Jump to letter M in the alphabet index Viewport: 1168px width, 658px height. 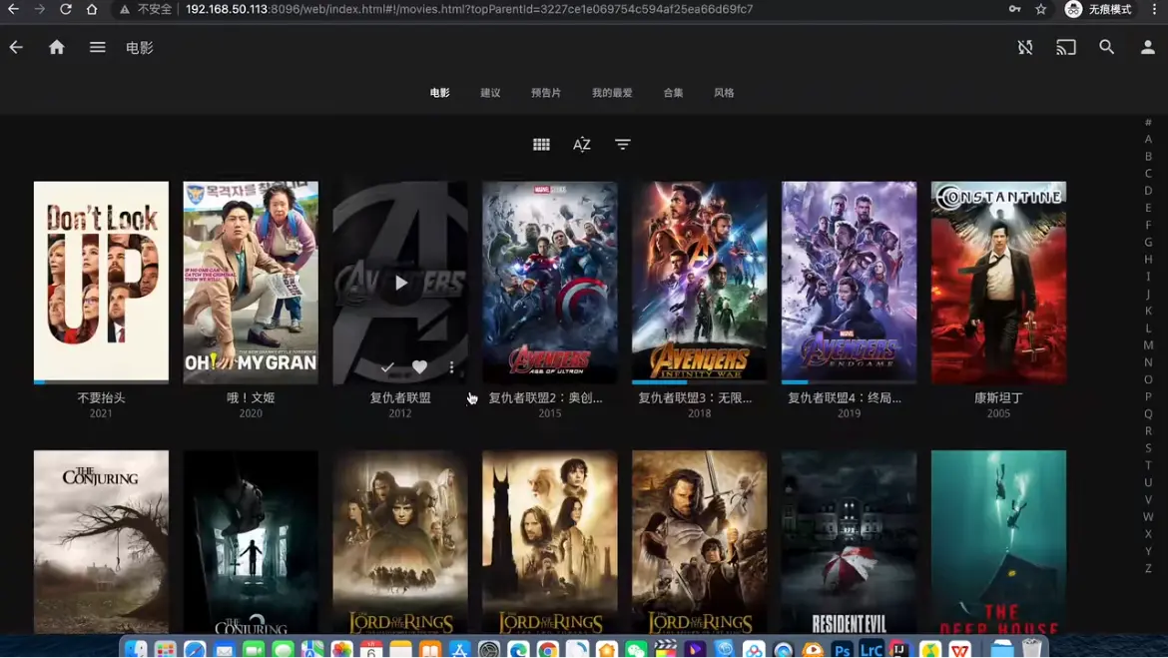tap(1148, 344)
